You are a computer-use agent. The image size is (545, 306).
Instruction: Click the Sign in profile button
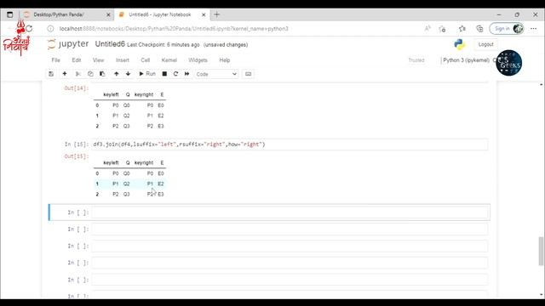click(507, 29)
